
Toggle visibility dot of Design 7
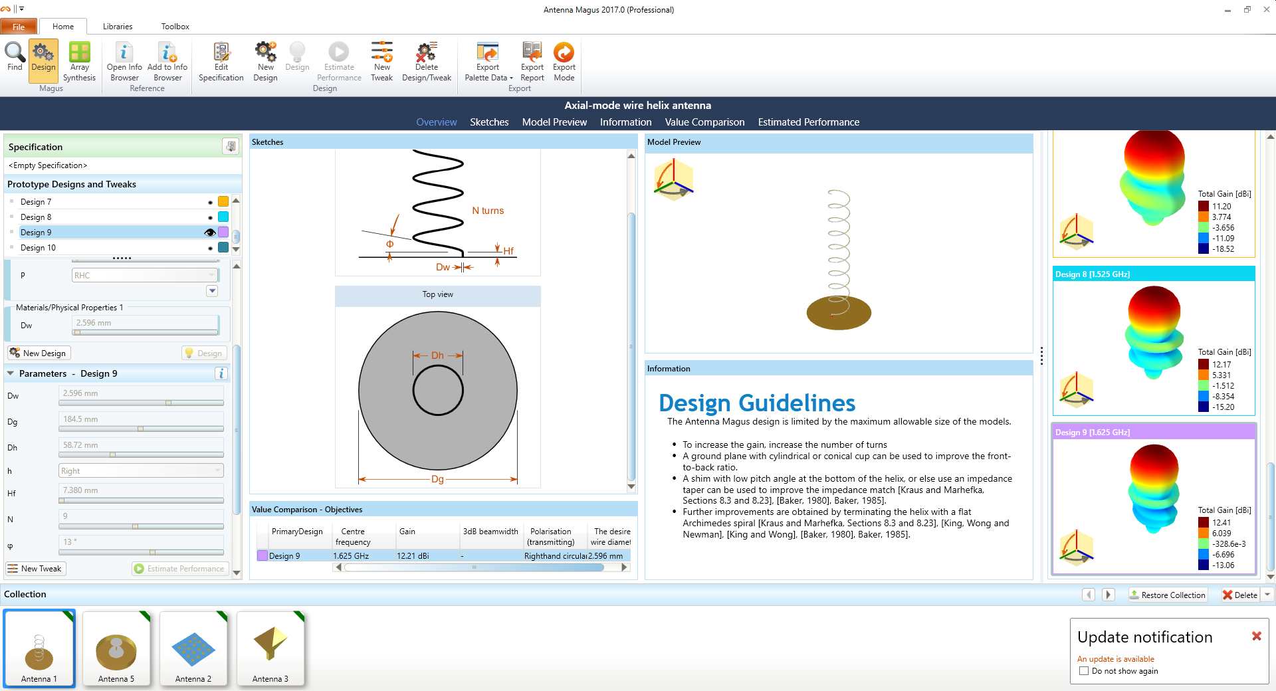click(x=210, y=202)
